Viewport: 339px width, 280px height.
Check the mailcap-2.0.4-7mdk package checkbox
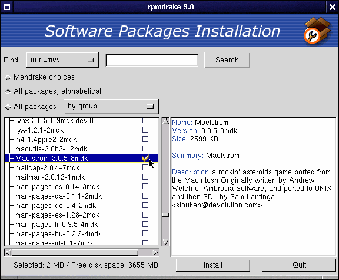[x=145, y=167]
